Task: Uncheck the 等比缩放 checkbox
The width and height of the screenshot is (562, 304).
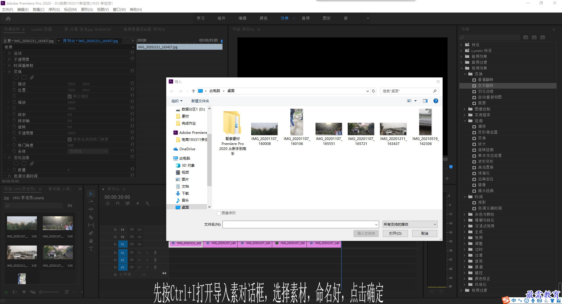Action: click(70, 96)
